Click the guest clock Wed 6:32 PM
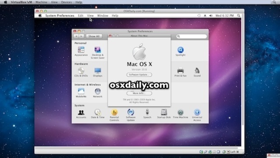This screenshot has height=158, width=280. 224,16
